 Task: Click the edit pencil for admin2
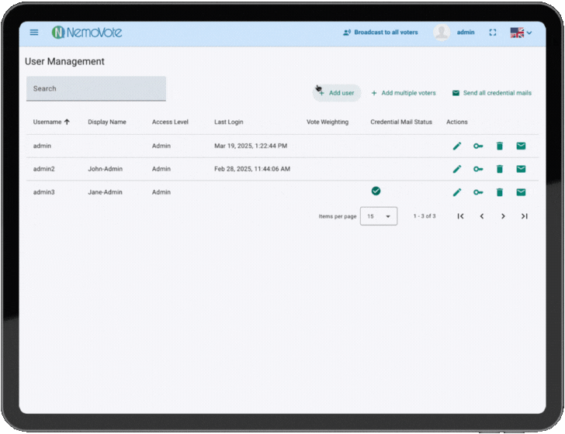click(x=457, y=169)
